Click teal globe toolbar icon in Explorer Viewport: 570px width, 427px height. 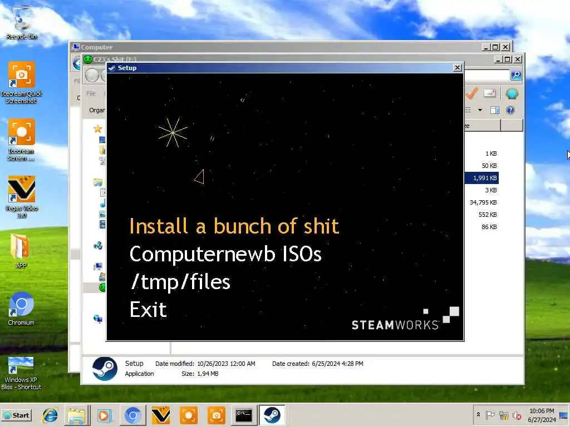512,93
